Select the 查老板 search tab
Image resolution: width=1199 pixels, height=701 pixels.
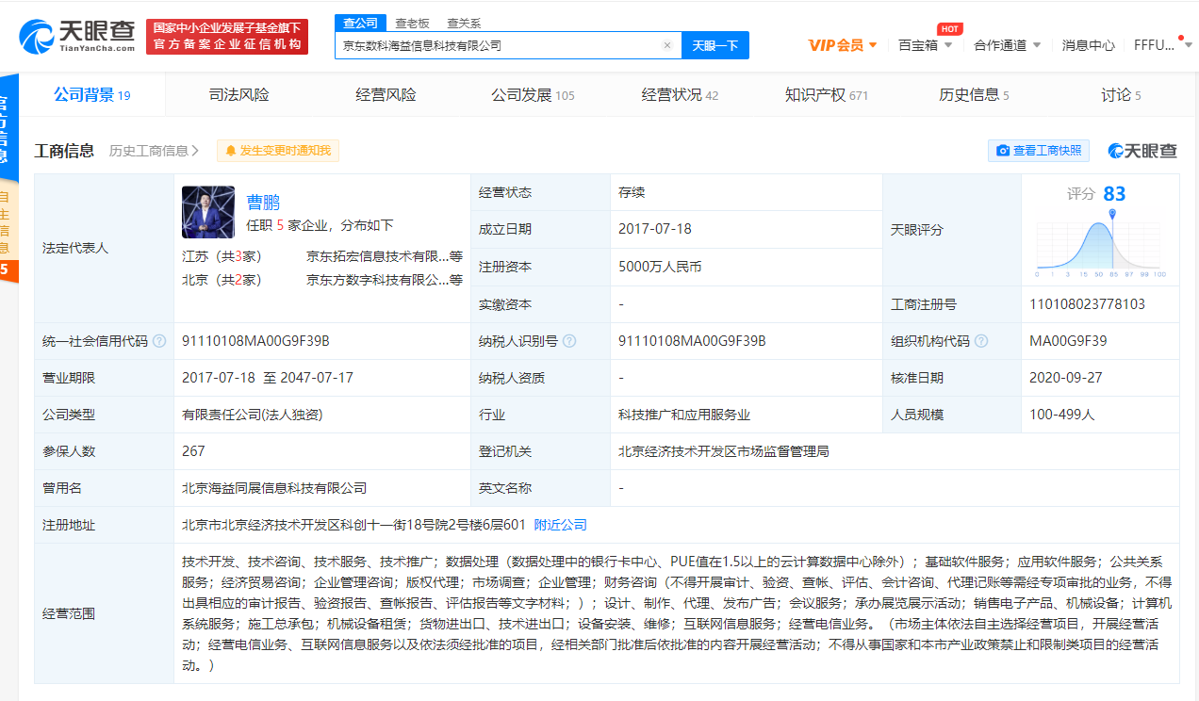point(412,23)
